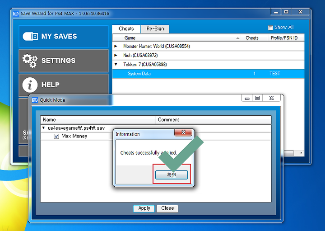Switch to the Cheats tab
This screenshot has height=231, width=325.
tap(126, 28)
